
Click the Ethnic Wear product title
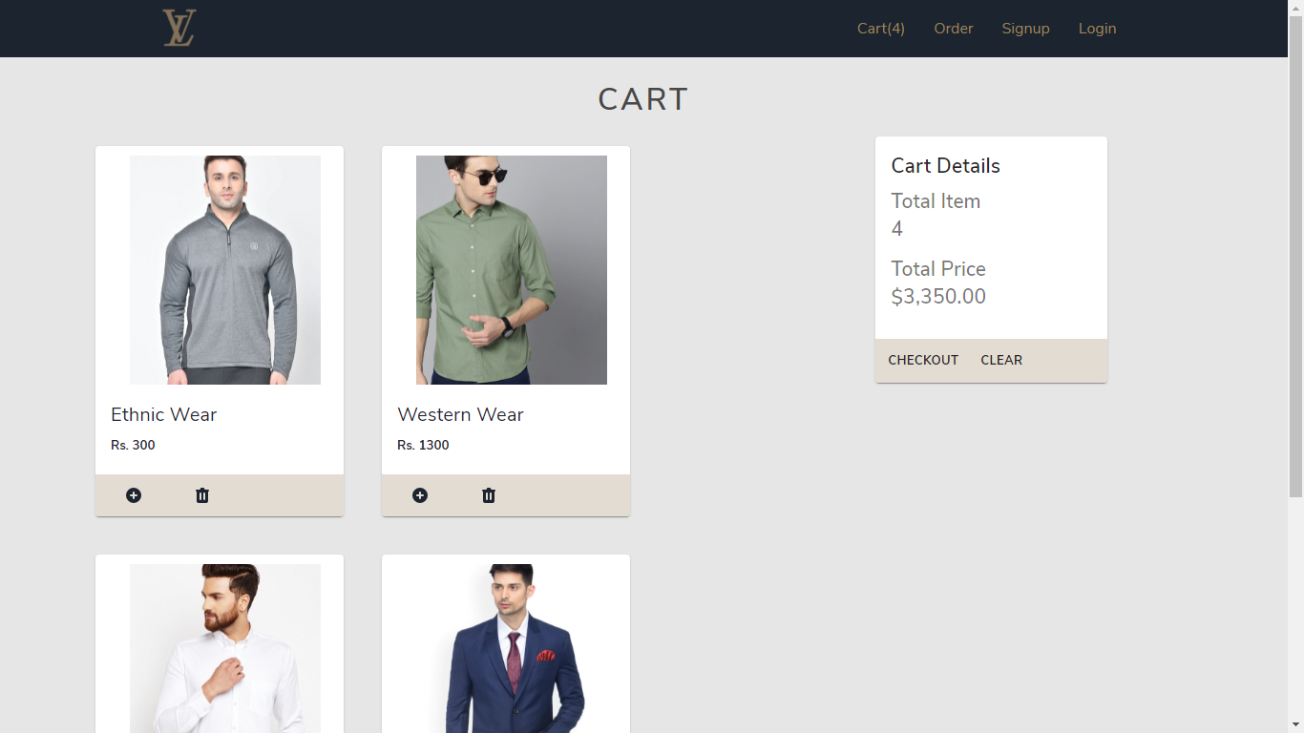(163, 414)
